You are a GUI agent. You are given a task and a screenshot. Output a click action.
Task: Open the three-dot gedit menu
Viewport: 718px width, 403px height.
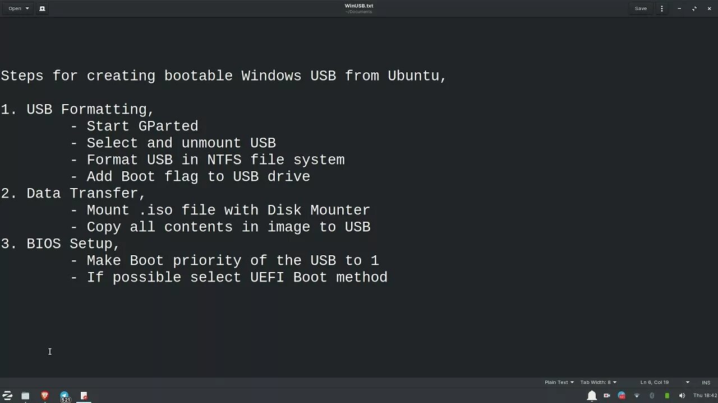pos(662,8)
